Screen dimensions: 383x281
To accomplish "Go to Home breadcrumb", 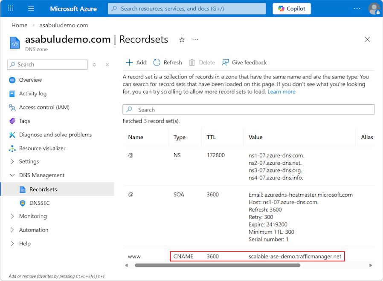I will click(x=20, y=26).
